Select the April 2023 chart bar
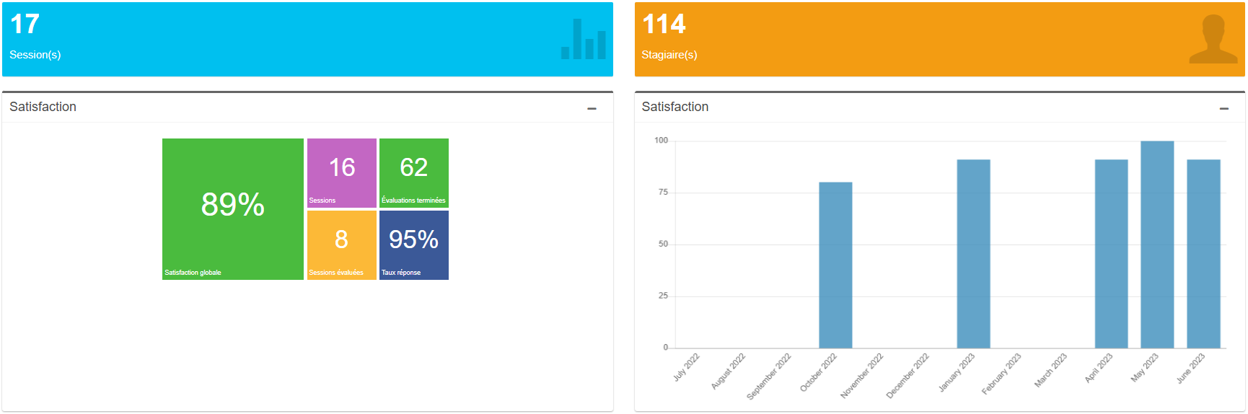 [x=1111, y=254]
